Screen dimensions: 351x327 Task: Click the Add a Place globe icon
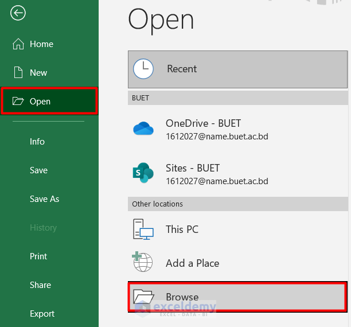pyautogui.click(x=143, y=262)
